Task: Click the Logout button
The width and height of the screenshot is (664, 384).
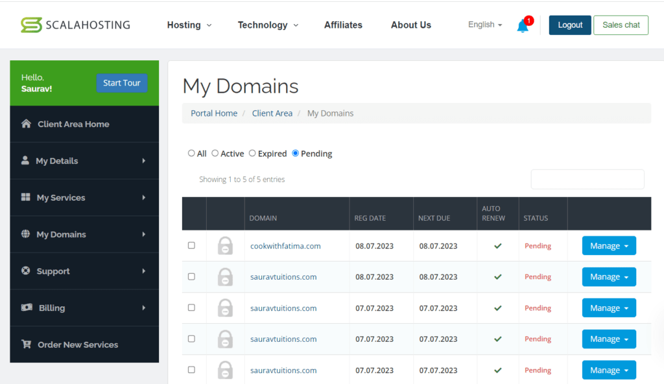Action: (x=569, y=25)
